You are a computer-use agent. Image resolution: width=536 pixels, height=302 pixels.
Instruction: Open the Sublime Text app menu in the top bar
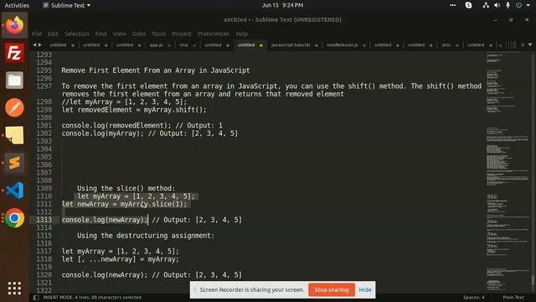point(67,5)
